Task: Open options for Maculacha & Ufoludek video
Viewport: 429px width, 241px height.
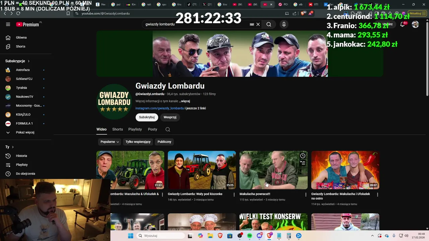Action: (162, 194)
